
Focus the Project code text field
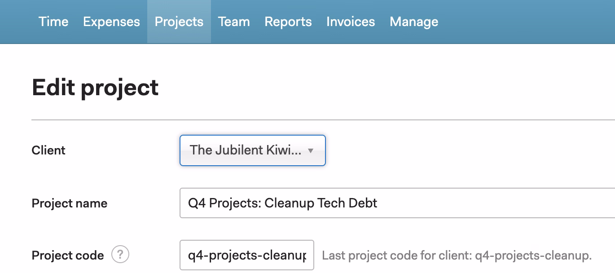246,255
